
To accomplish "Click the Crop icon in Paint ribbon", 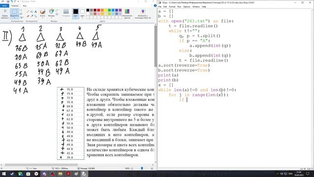I will coord(21,10).
